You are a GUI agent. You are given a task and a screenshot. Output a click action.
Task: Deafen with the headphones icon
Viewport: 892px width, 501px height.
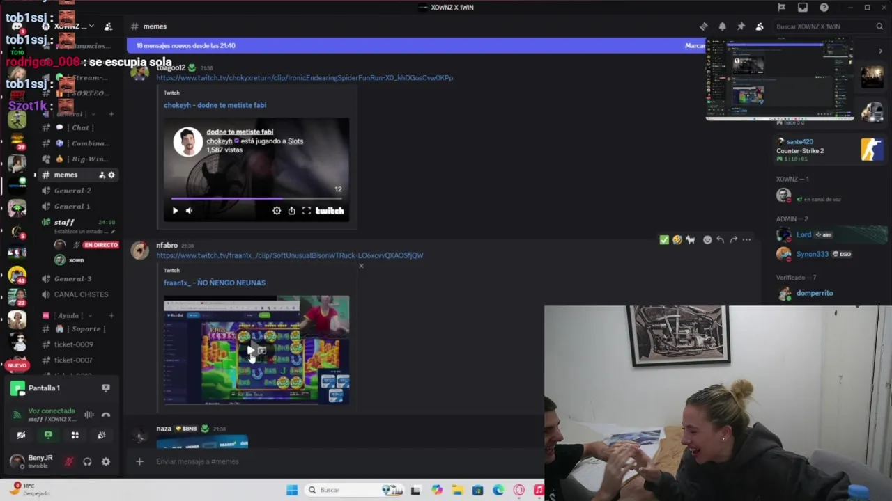click(x=87, y=461)
